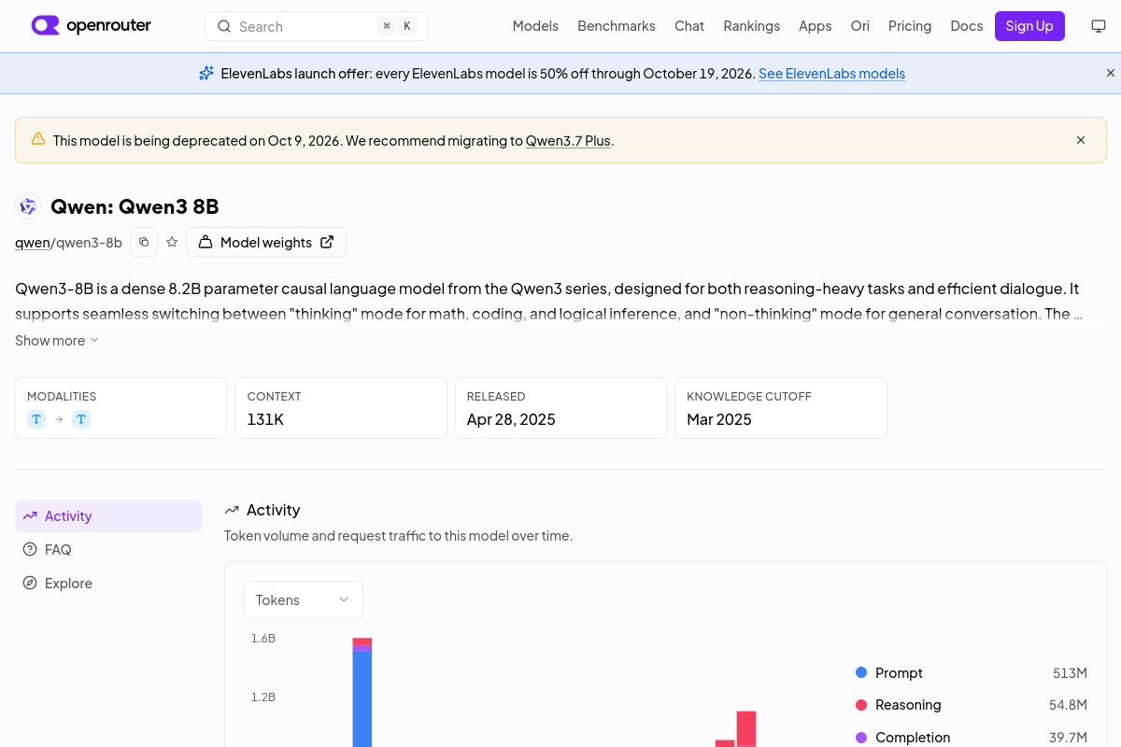Follow the See ElevenLabs models link
Image resolution: width=1121 pixels, height=747 pixels.
[831, 73]
